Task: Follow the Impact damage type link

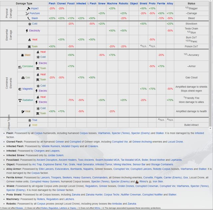Action: click(x=35, y=8)
